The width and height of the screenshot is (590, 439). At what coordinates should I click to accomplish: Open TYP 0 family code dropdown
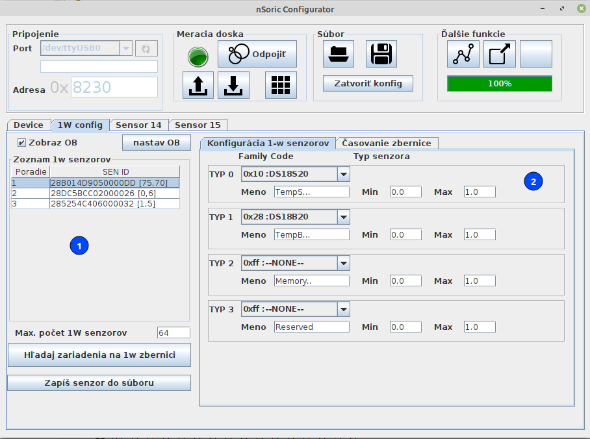(x=296, y=174)
